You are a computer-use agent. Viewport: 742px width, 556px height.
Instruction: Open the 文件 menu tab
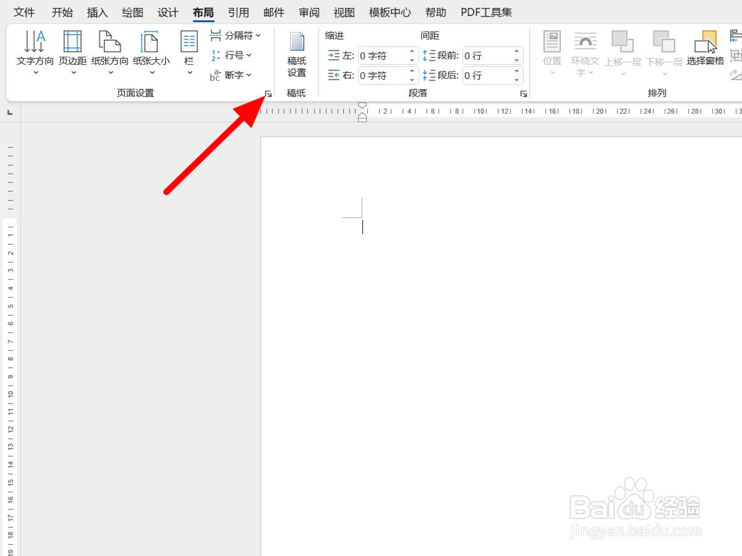[25, 12]
